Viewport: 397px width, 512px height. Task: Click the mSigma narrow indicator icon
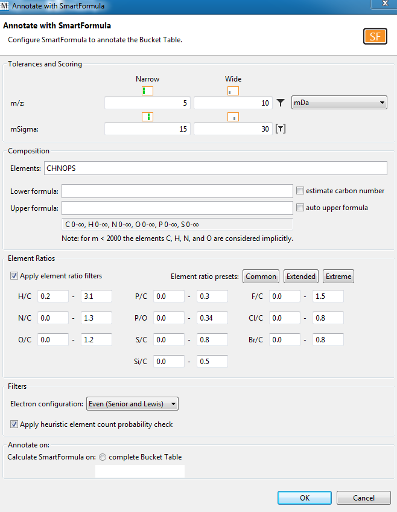(x=147, y=117)
